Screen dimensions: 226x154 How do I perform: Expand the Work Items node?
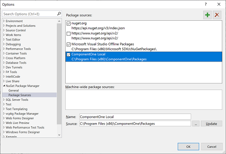(x=4, y=35)
